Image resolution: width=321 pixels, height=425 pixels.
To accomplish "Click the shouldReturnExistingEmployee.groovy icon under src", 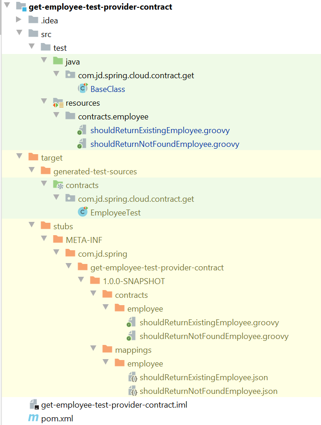I will [x=82, y=130].
